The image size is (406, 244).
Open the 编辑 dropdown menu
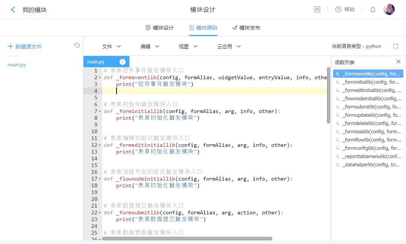pos(150,47)
